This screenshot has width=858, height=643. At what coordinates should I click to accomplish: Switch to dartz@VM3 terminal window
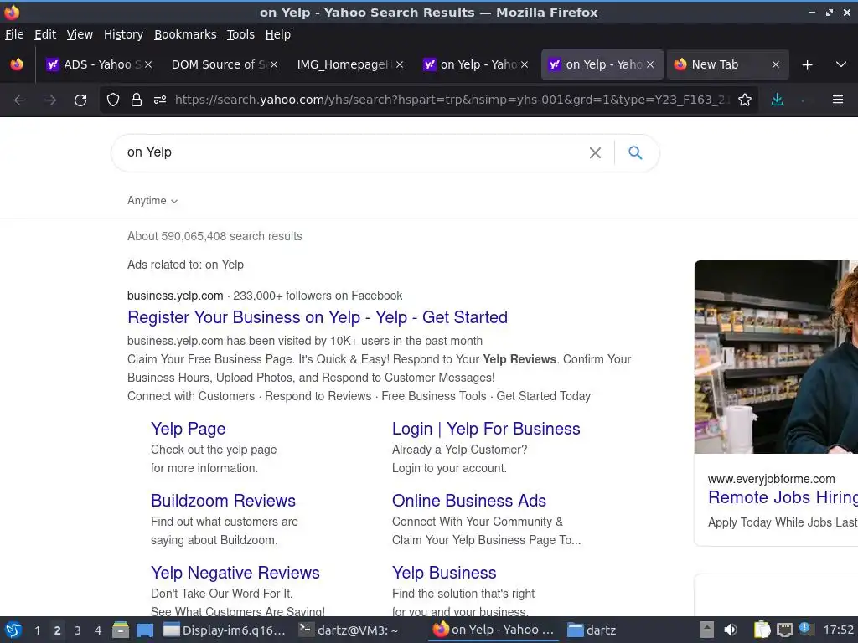click(349, 630)
